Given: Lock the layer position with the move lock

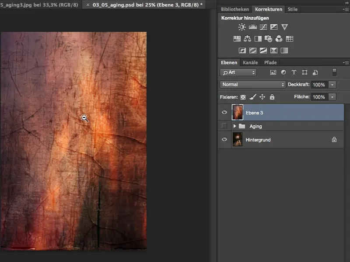Looking at the screenshot, I should [x=262, y=97].
